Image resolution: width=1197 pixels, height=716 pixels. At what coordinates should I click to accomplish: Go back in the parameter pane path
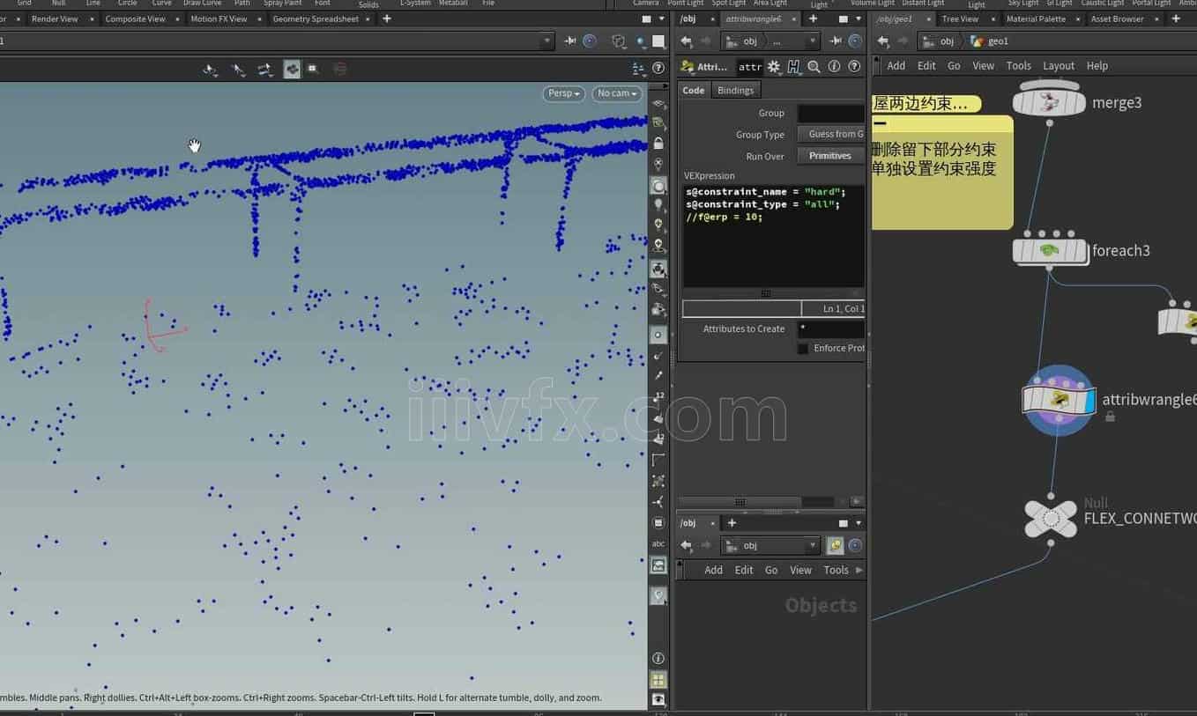pos(686,41)
